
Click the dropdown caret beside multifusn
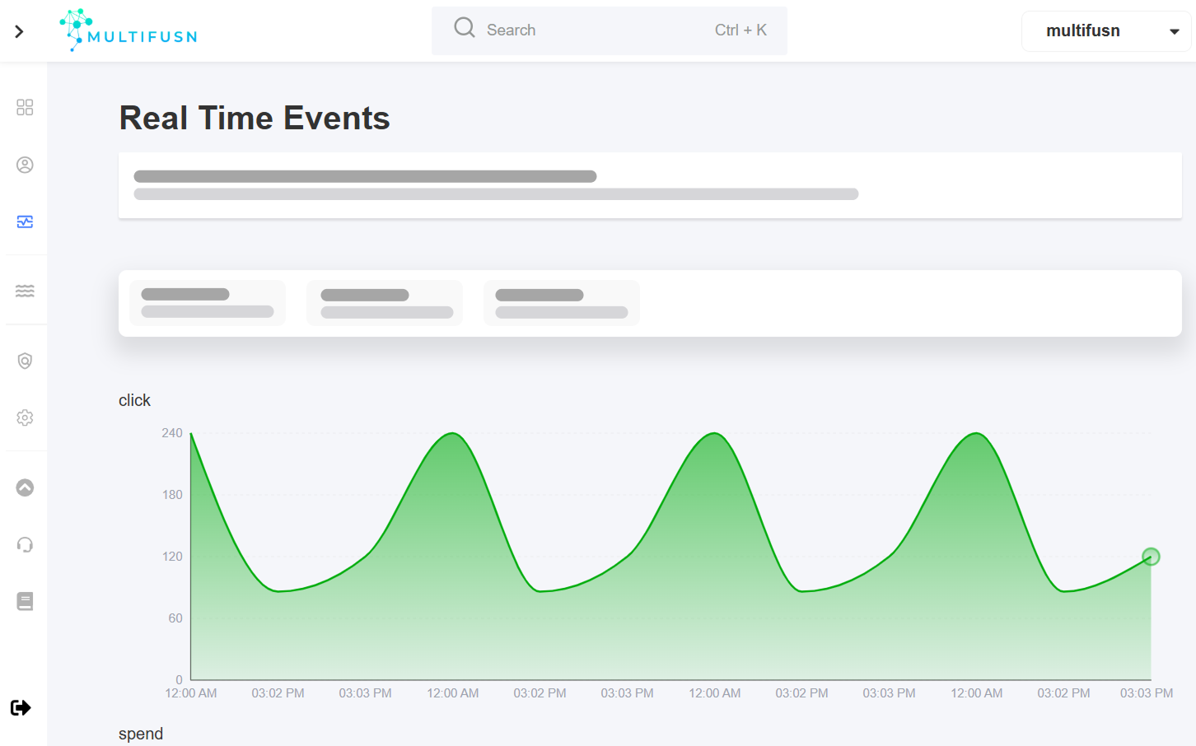tap(1174, 31)
